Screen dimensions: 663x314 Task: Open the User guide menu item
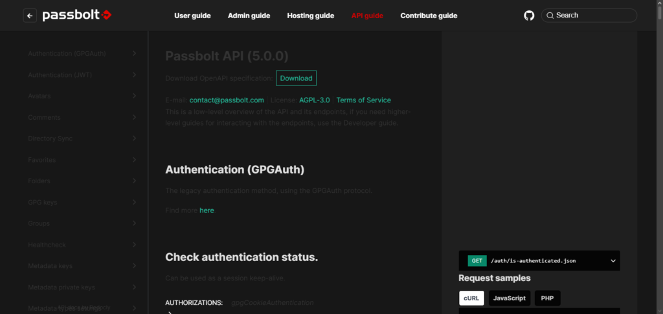(192, 16)
